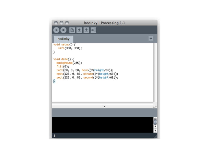Open a sketch with the up-arrow icon
Screen dimensions: 209x156
(79, 30)
